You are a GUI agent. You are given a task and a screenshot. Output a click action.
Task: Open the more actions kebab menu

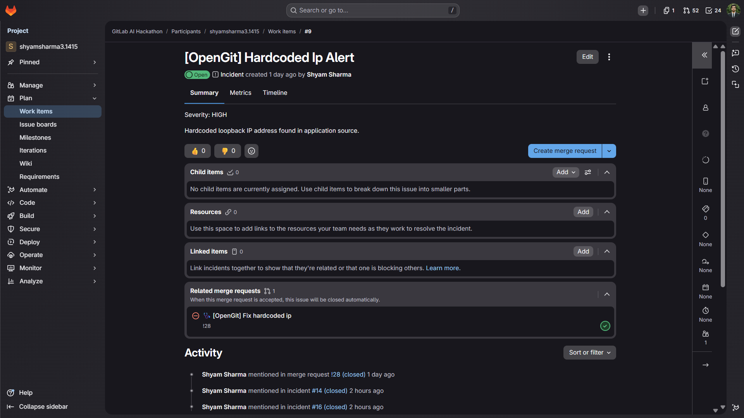coord(609,57)
